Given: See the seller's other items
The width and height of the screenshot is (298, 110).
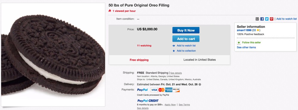Looking at the screenshot, I should pyautogui.click(x=246, y=47).
